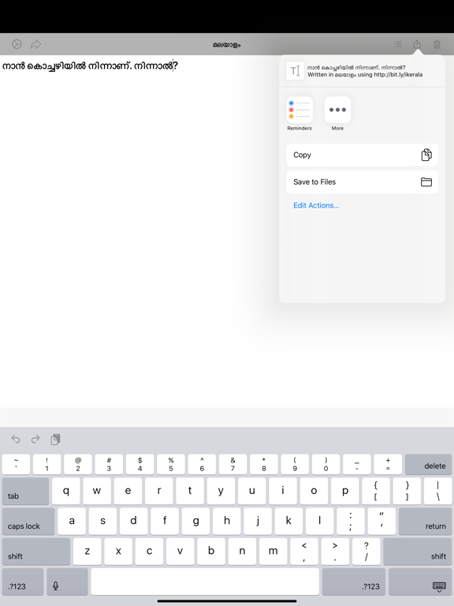Tap the q key

pos(66,492)
